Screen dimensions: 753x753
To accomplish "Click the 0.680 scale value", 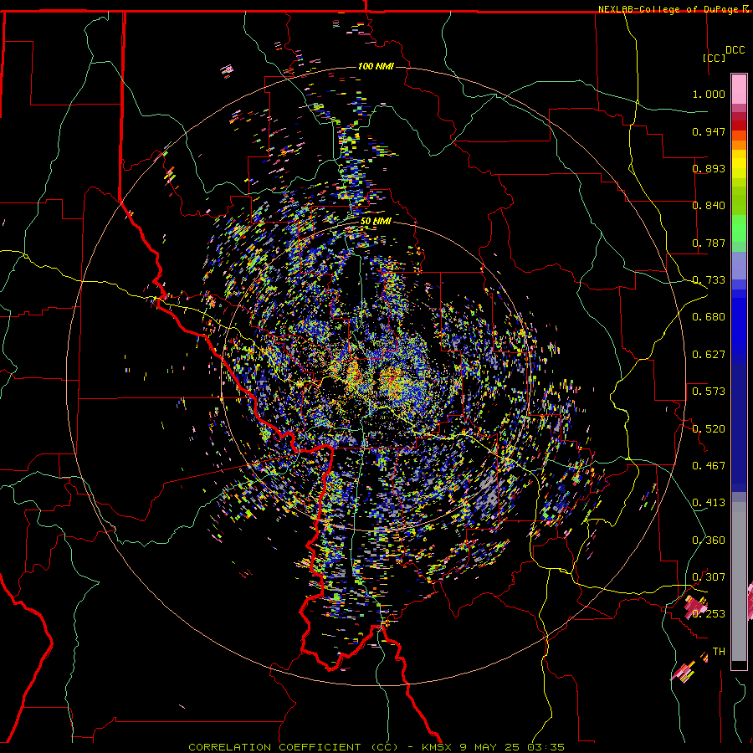I will [709, 317].
